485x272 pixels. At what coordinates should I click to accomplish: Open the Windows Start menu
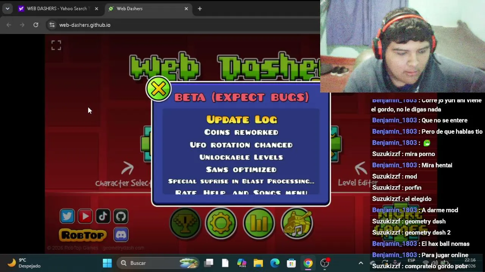(107, 263)
